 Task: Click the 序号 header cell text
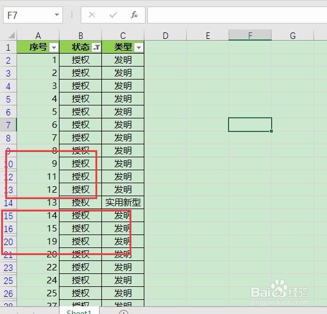click(x=38, y=47)
